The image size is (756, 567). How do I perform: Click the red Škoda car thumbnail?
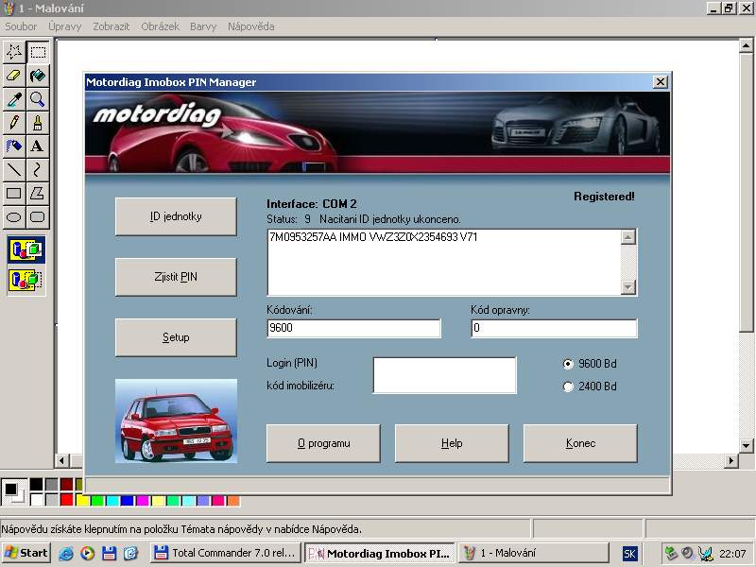[x=176, y=421]
